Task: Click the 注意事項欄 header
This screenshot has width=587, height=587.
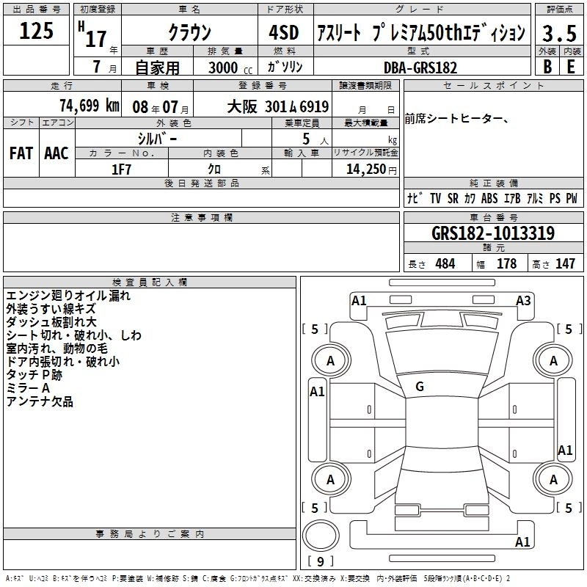Action: [x=201, y=217]
